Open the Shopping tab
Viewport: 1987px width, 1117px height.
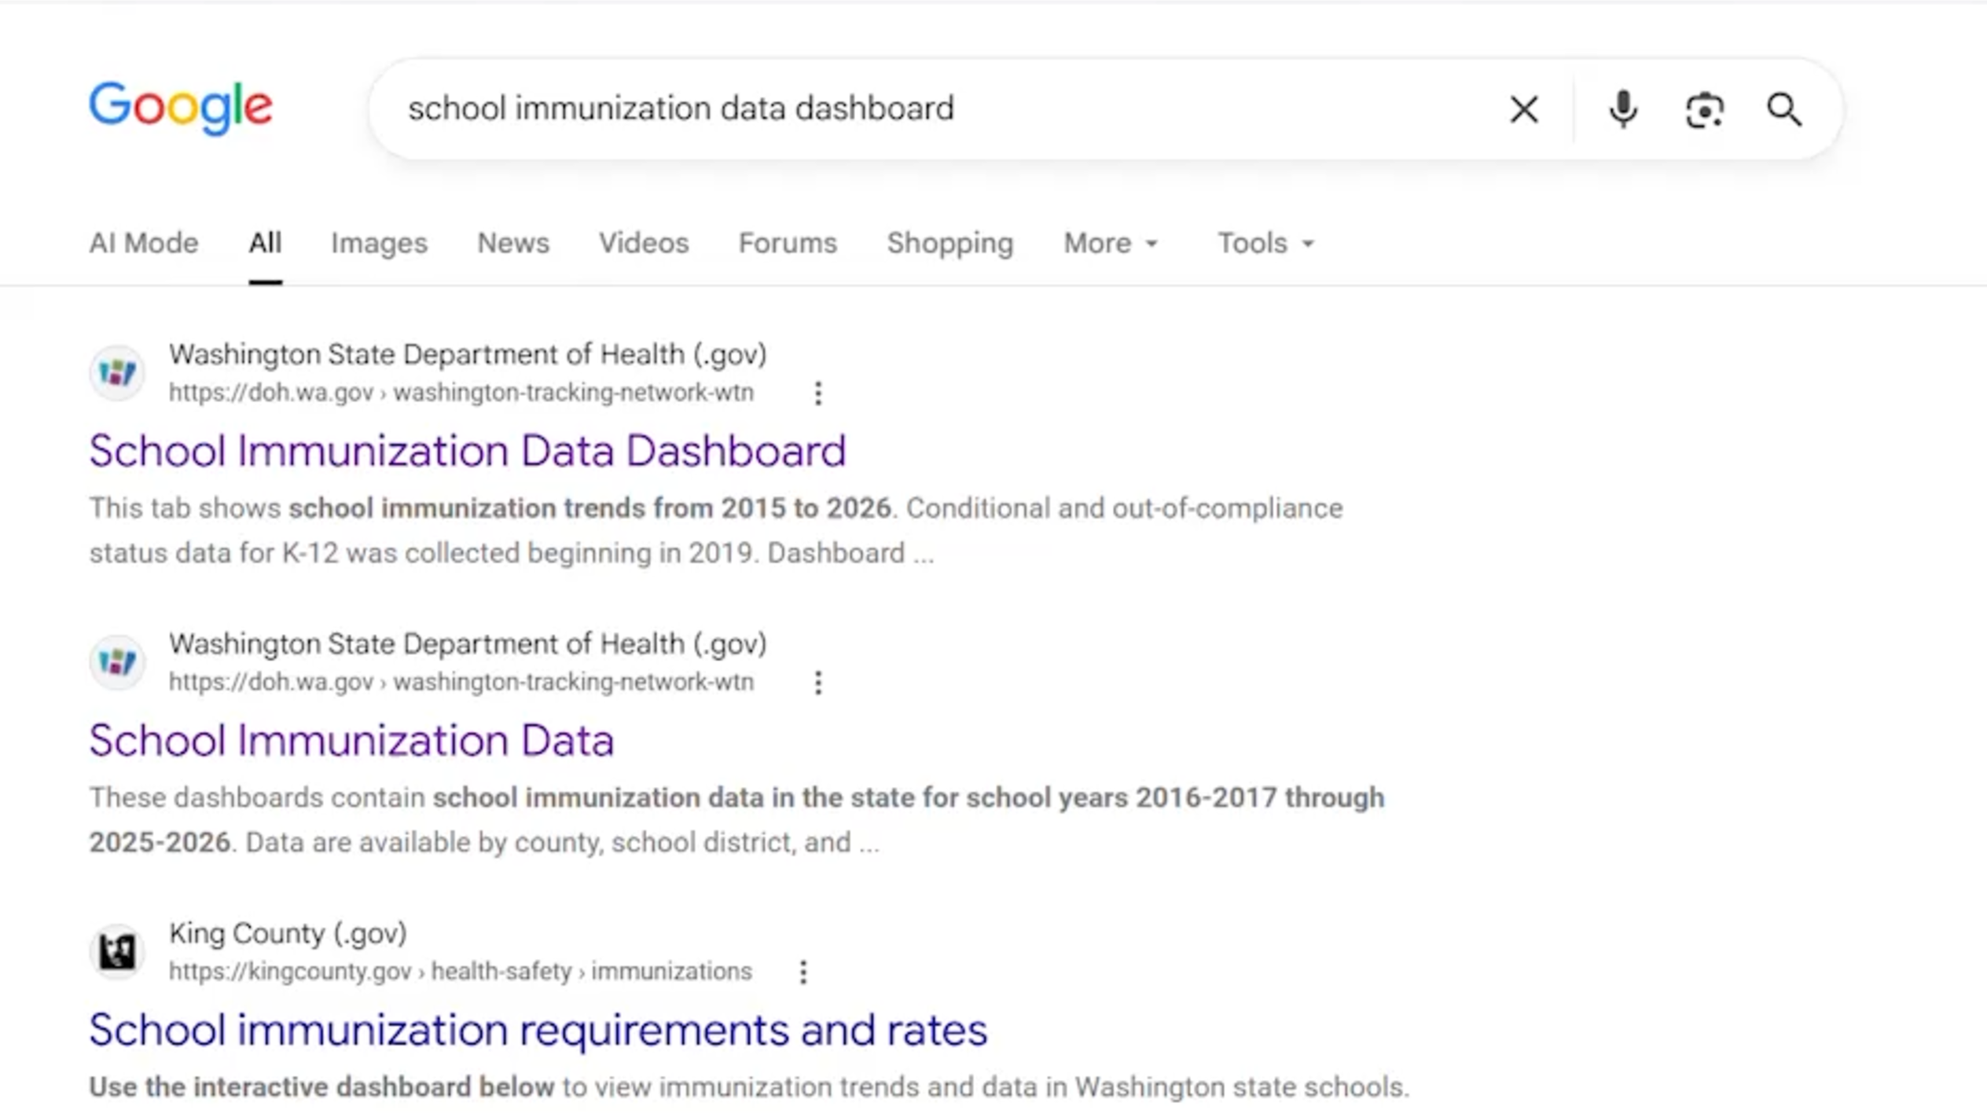pos(950,243)
